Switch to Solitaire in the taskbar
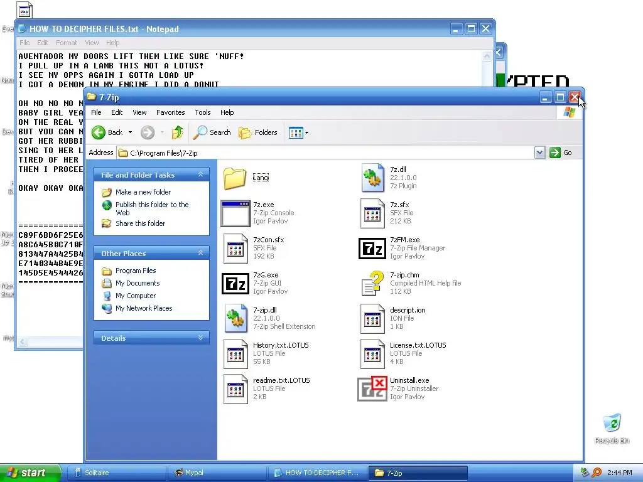The height and width of the screenshot is (482, 643). [116, 473]
